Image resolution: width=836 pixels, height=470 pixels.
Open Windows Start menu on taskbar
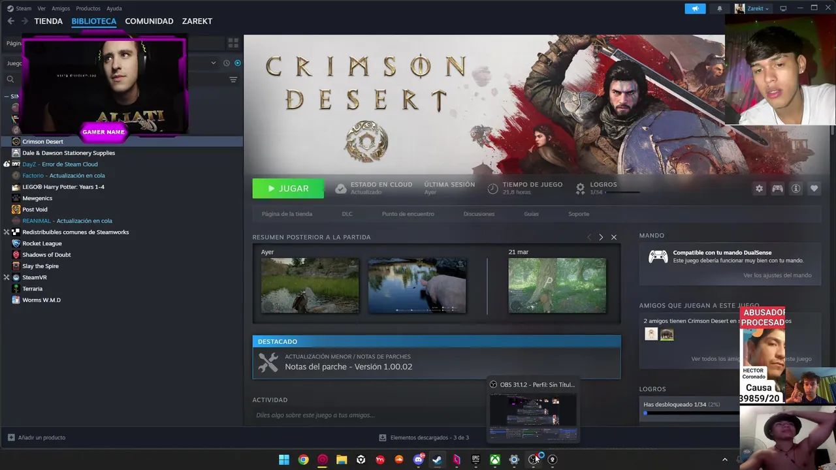tap(284, 460)
